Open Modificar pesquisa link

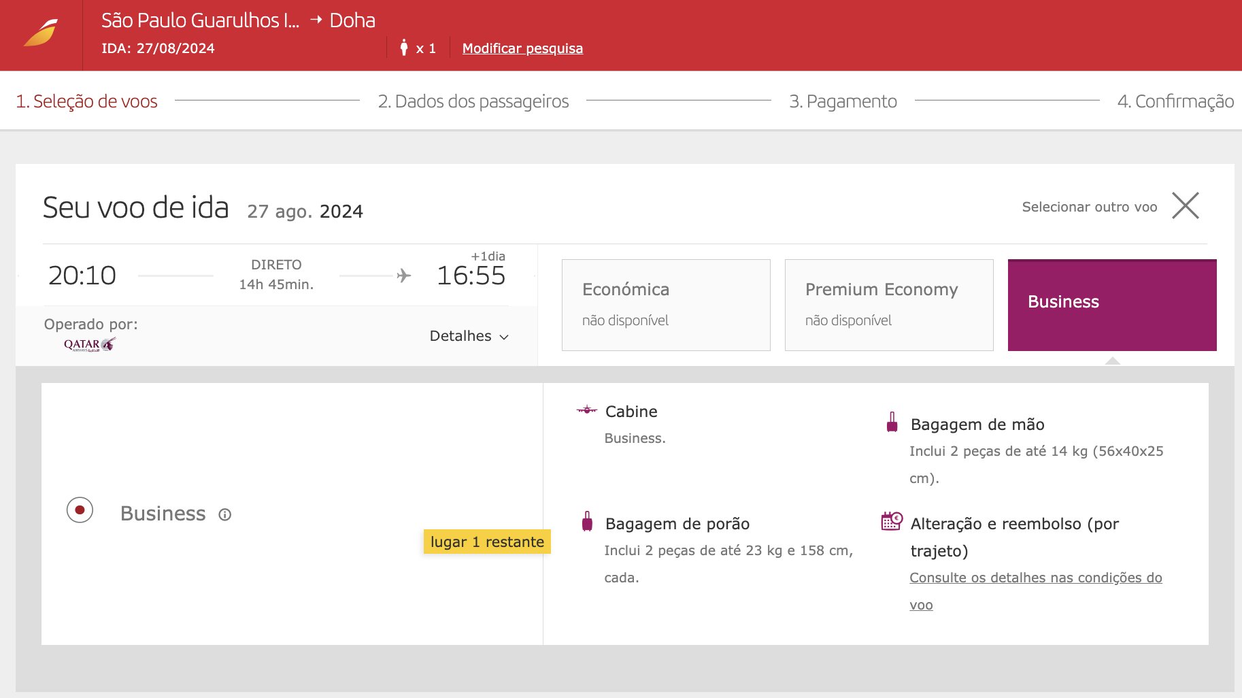[522, 48]
